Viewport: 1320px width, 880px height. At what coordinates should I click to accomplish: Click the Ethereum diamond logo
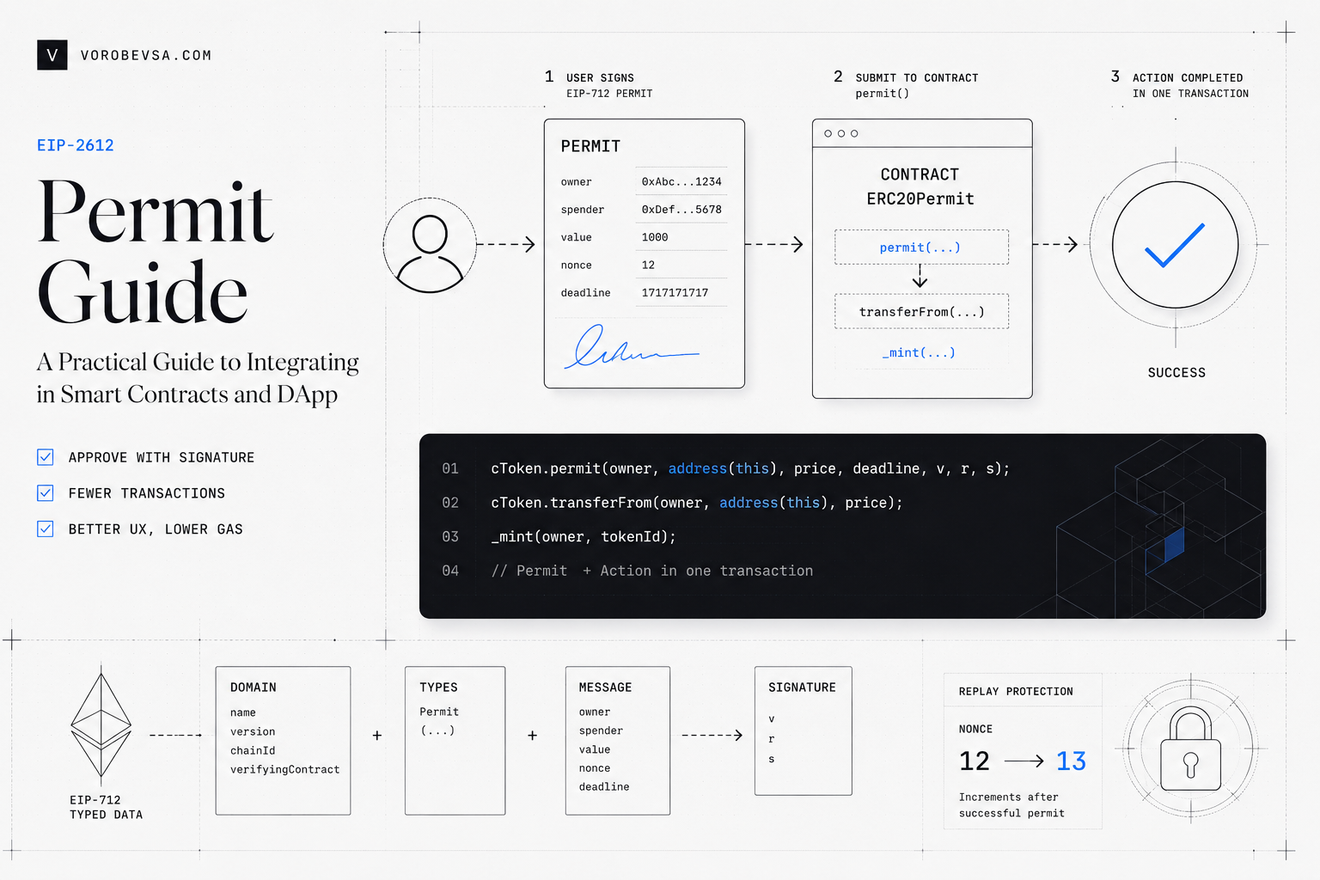tap(101, 726)
